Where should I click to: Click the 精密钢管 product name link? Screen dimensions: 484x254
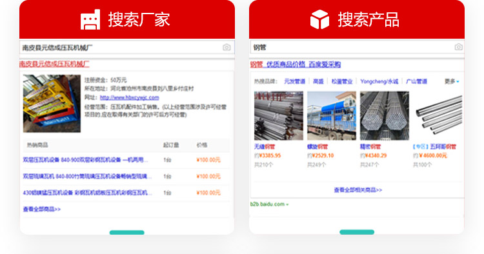(370, 147)
